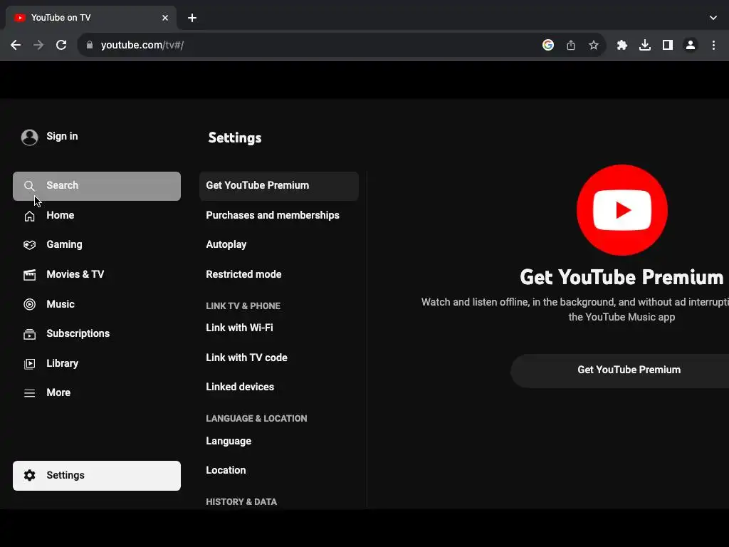Click the Search label in sidebar
Image resolution: width=729 pixels, height=547 pixels.
coord(63,186)
